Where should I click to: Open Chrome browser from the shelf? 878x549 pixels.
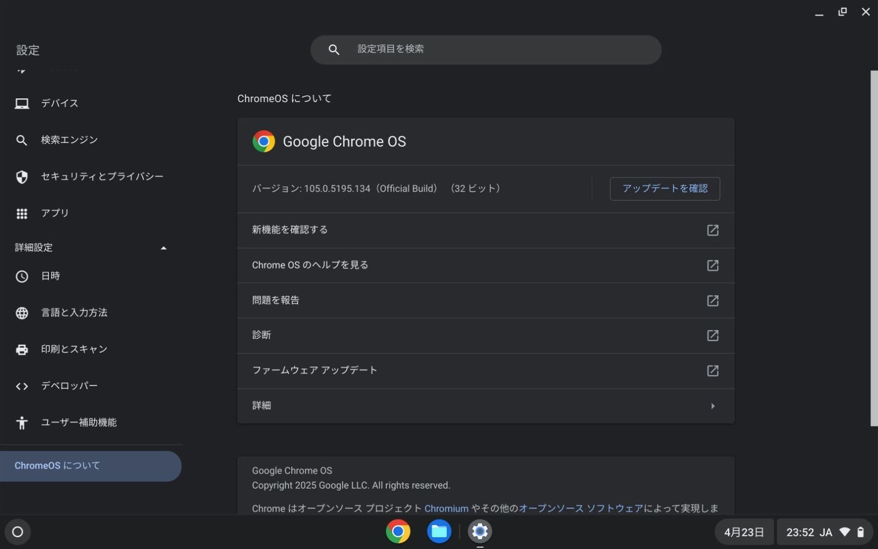click(398, 531)
